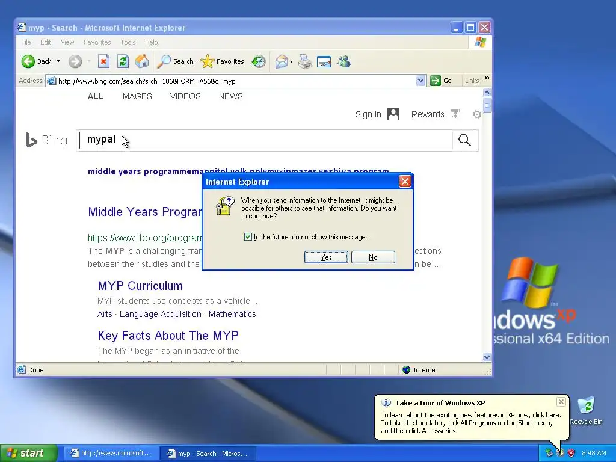Image resolution: width=616 pixels, height=462 pixels.
Task: Open the View menu
Action: click(x=67, y=42)
